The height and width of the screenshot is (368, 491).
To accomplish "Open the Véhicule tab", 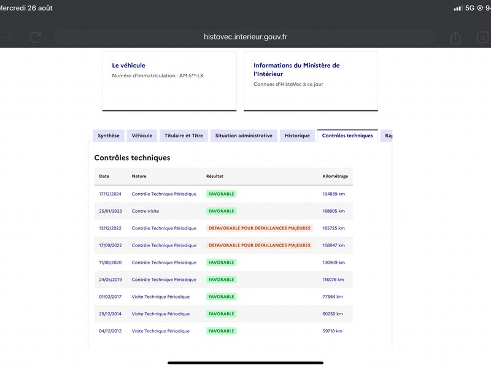I will click(x=142, y=136).
